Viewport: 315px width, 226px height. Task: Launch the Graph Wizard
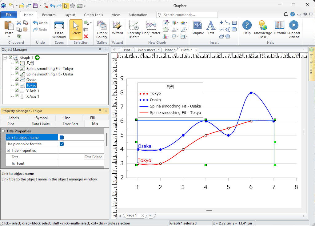coord(117,28)
